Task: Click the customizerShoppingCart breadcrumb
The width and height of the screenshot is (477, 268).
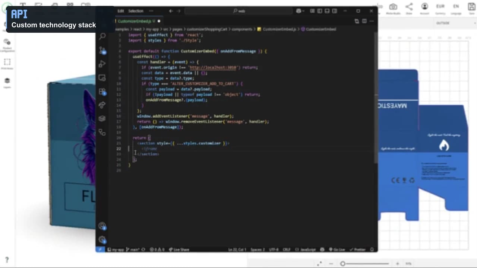Action: (207, 29)
